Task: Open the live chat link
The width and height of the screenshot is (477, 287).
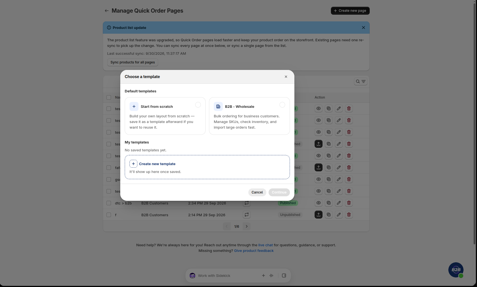Action: tap(265, 245)
